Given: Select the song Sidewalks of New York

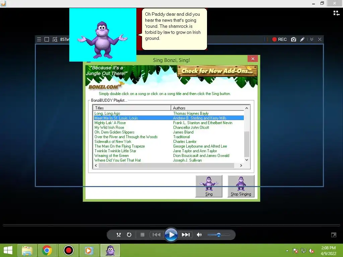Looking at the screenshot, I should pyautogui.click(x=113, y=142).
